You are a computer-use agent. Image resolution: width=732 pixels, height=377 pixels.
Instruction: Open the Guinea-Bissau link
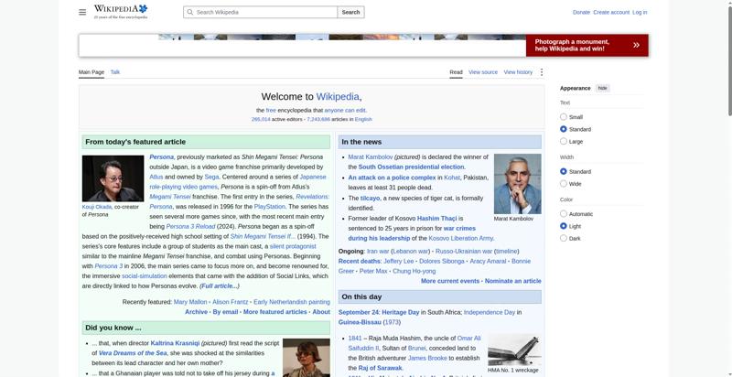[x=360, y=322]
